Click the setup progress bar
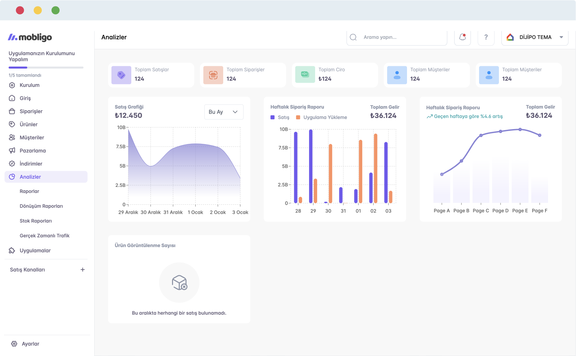The image size is (576, 356). [x=46, y=68]
